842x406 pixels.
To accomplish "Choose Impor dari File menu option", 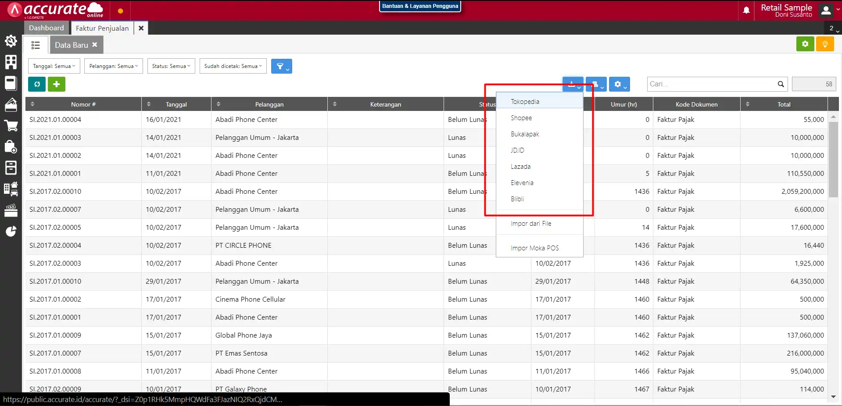I will point(539,224).
